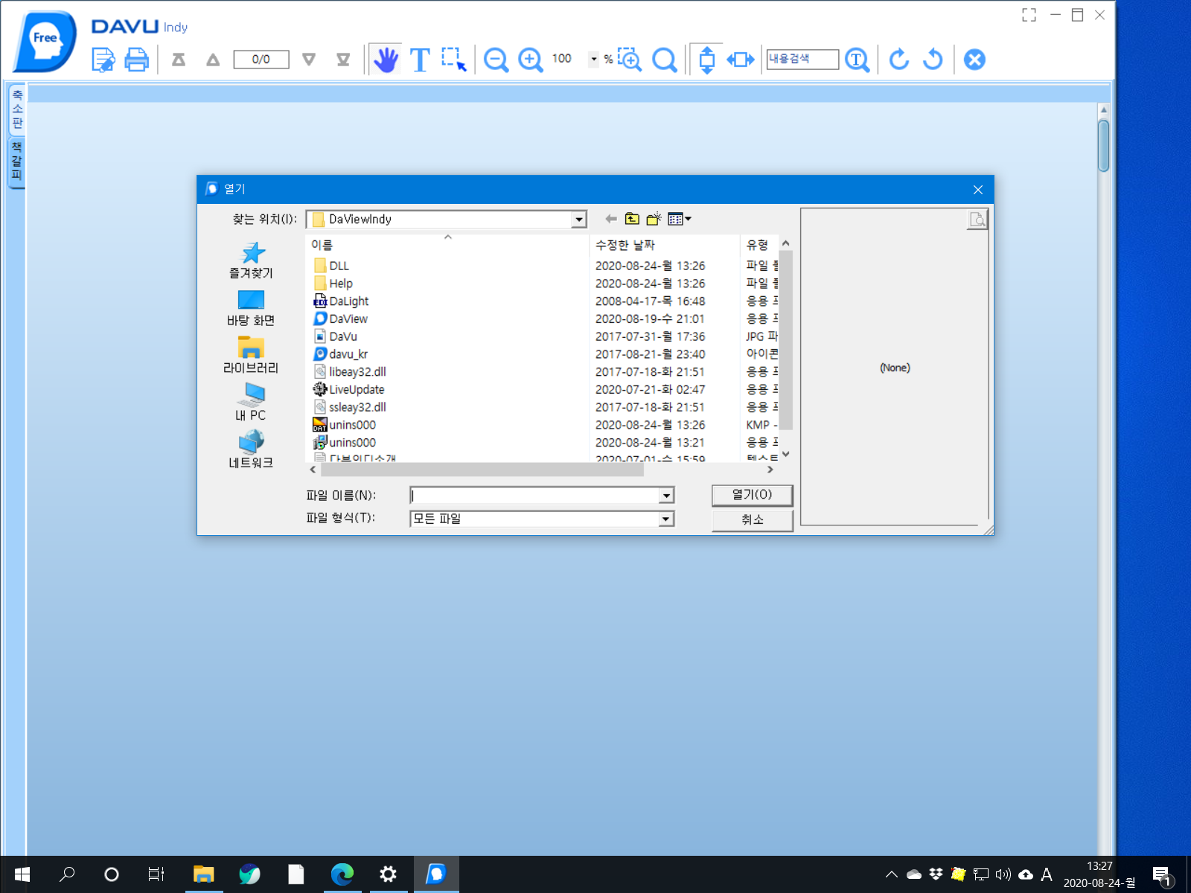
Task: Open Windows Start menu
Action: coord(22,874)
